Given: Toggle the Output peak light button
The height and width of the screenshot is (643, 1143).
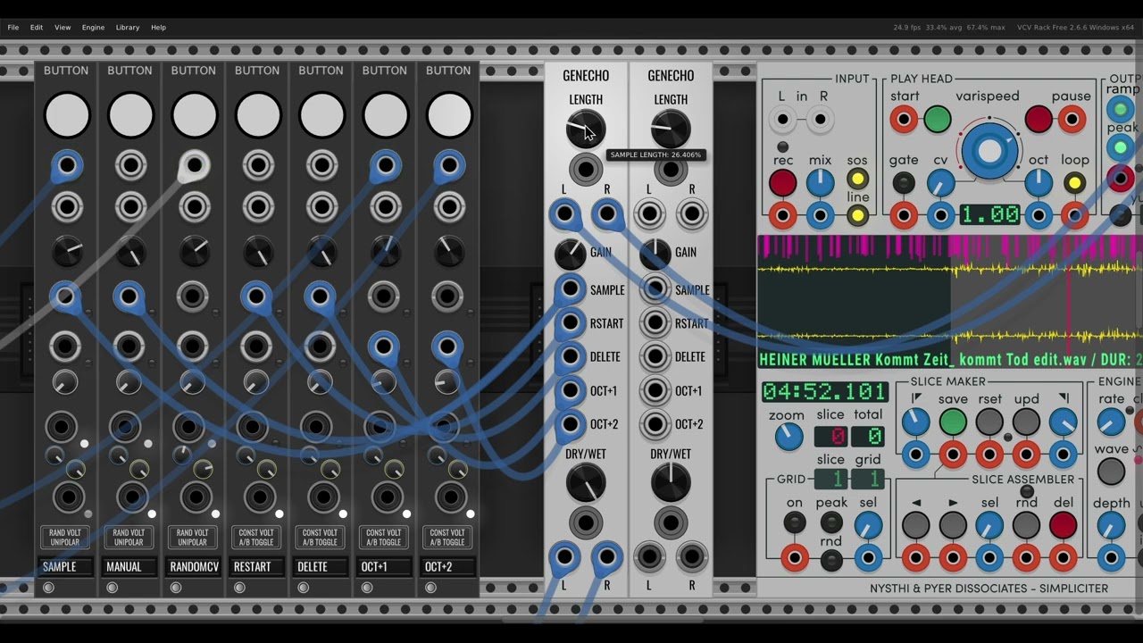Looking at the screenshot, I should point(1120,148).
